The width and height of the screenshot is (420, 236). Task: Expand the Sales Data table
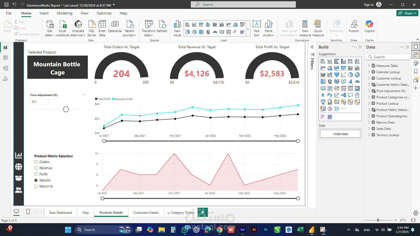tap(369, 129)
